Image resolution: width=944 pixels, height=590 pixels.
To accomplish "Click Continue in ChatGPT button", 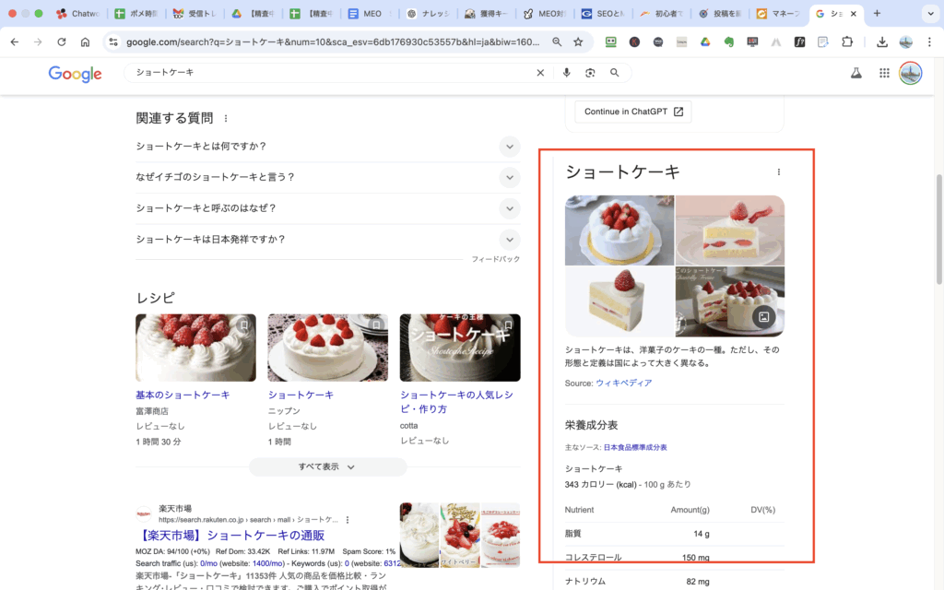I will (x=633, y=112).
